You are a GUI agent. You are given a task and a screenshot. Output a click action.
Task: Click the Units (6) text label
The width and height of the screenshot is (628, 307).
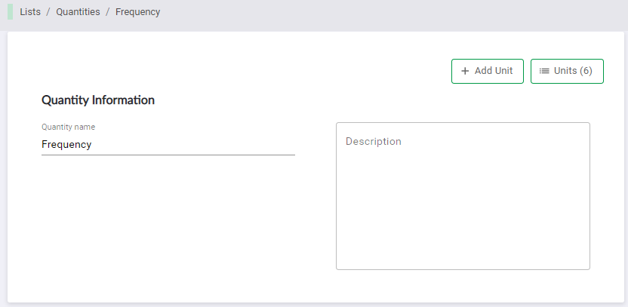pos(573,71)
